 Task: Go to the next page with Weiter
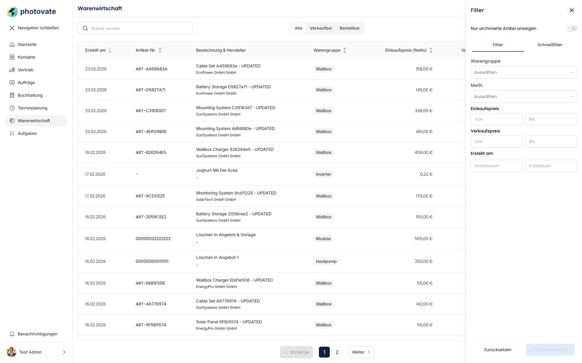pyautogui.click(x=361, y=352)
